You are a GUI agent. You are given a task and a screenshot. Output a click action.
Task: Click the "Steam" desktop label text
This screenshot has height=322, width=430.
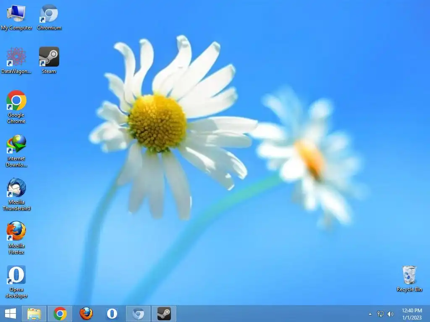point(49,71)
